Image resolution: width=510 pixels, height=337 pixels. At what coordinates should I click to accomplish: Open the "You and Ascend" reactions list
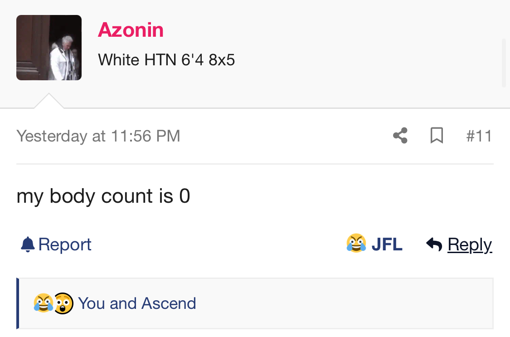[137, 303]
